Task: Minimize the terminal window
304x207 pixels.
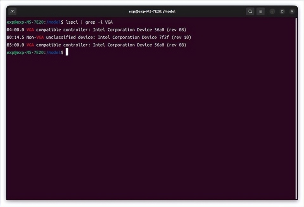Action: tap(272, 12)
